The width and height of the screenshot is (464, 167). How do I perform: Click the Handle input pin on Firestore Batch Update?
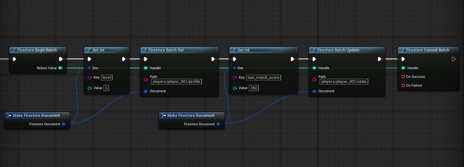314,68
